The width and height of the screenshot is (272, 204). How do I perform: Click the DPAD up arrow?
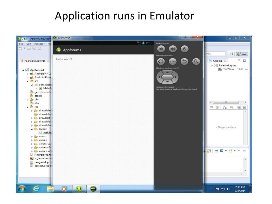[167, 73]
